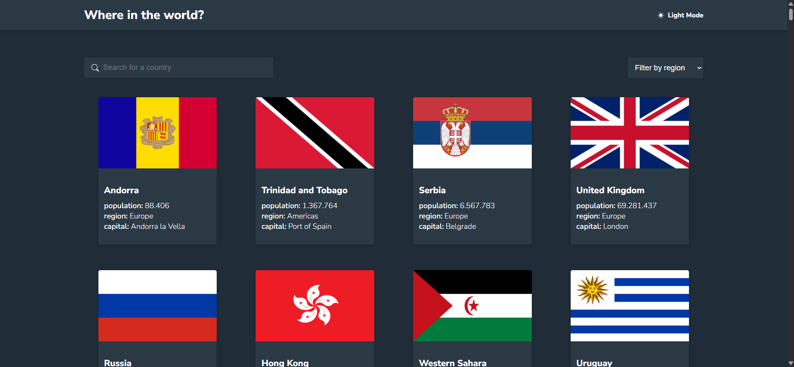The image size is (794, 367).
Task: Open the Andorra country title
Action: pos(122,190)
